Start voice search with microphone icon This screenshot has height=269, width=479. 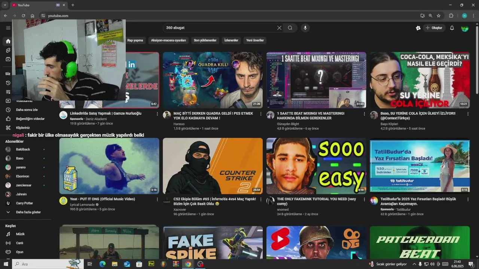305,28
